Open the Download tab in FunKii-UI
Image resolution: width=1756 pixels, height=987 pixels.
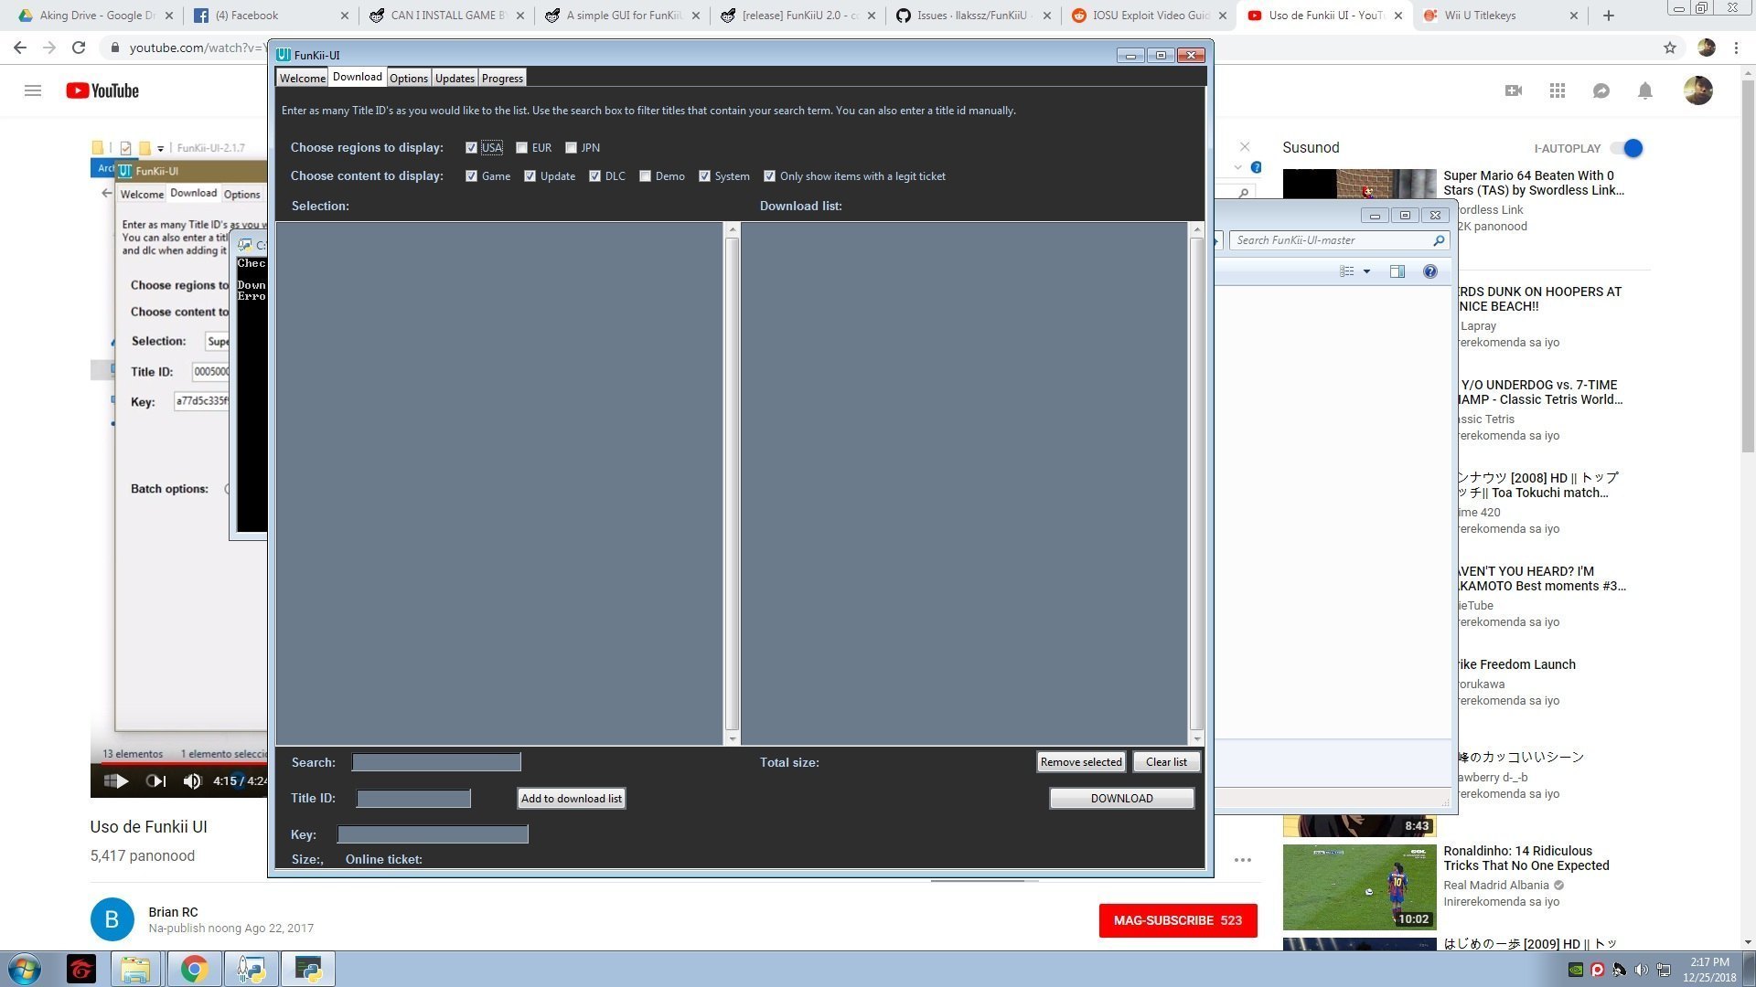(x=358, y=78)
